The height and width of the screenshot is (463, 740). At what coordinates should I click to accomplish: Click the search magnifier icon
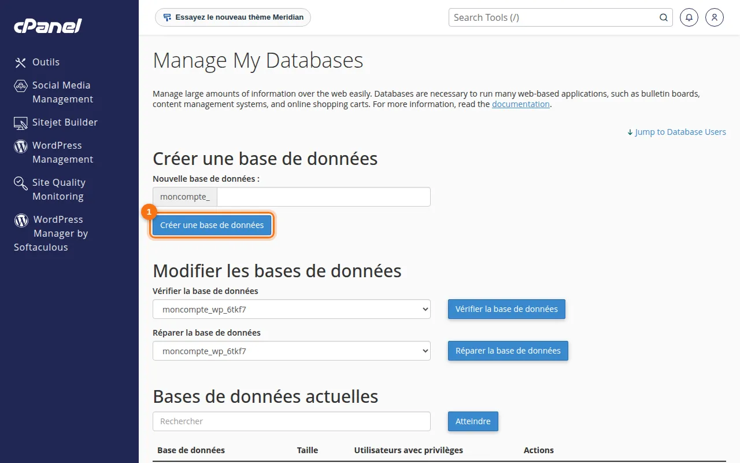click(664, 17)
